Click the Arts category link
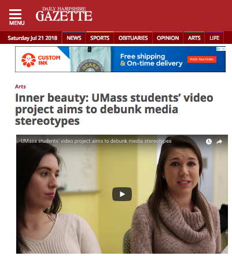 point(20,87)
